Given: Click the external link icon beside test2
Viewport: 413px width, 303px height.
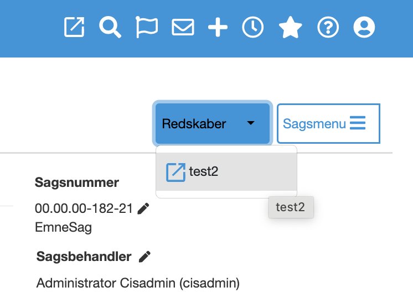Looking at the screenshot, I should pyautogui.click(x=175, y=172).
